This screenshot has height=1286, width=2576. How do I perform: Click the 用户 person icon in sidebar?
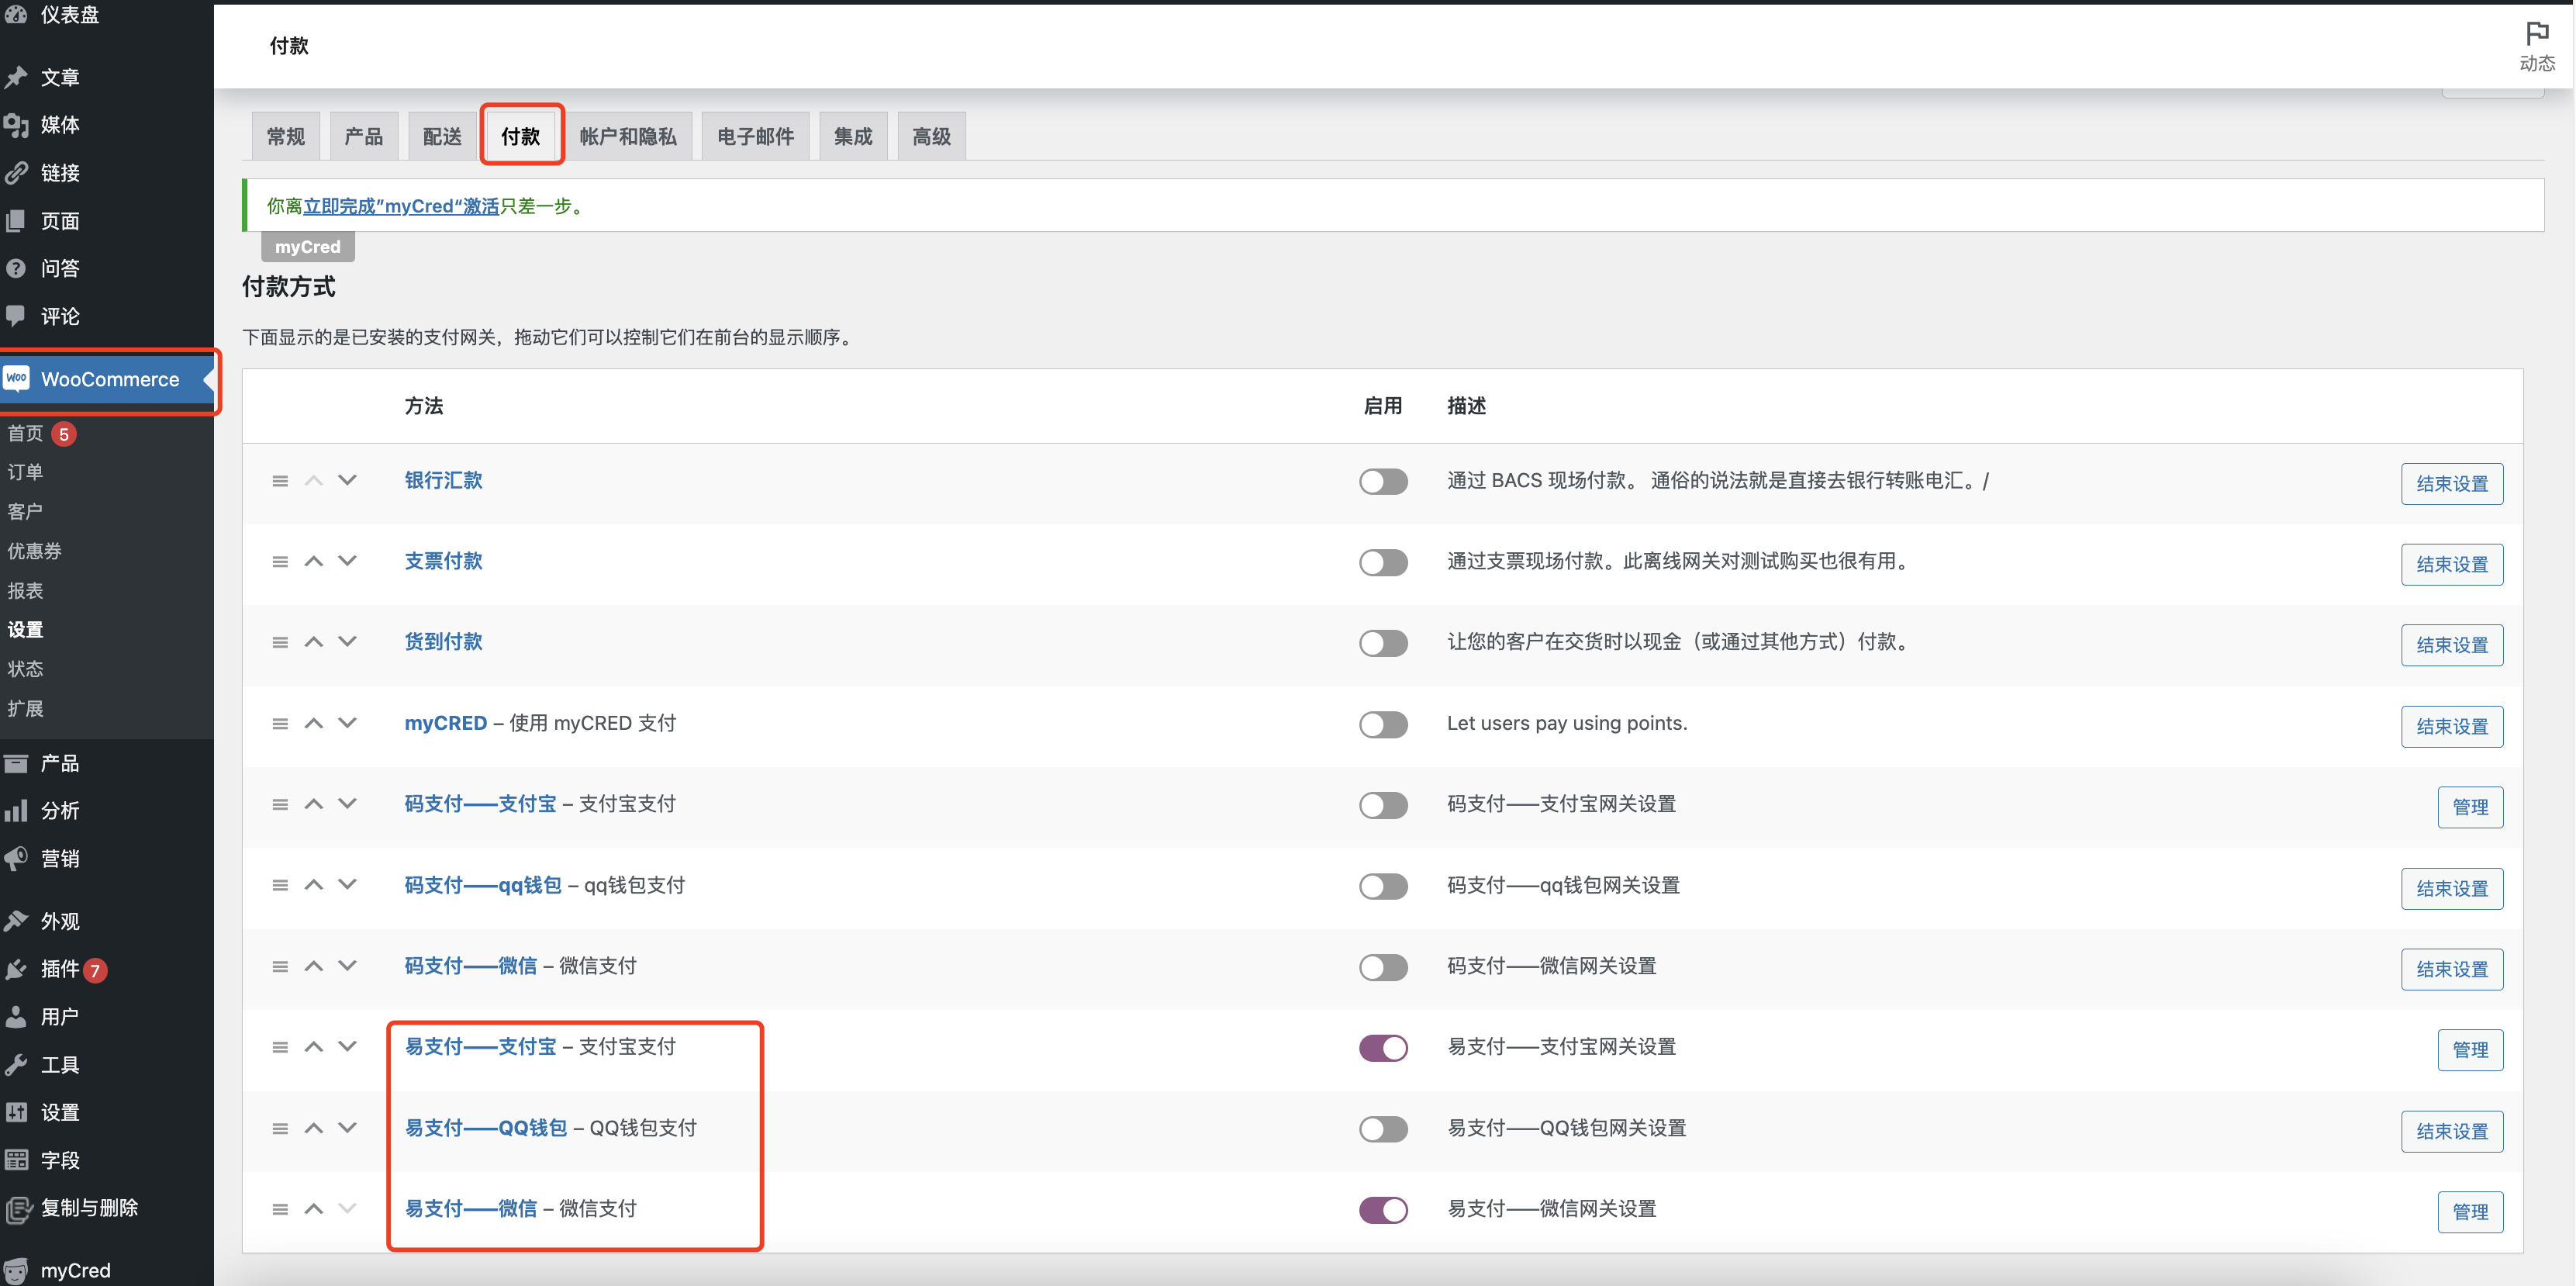tap(16, 1017)
